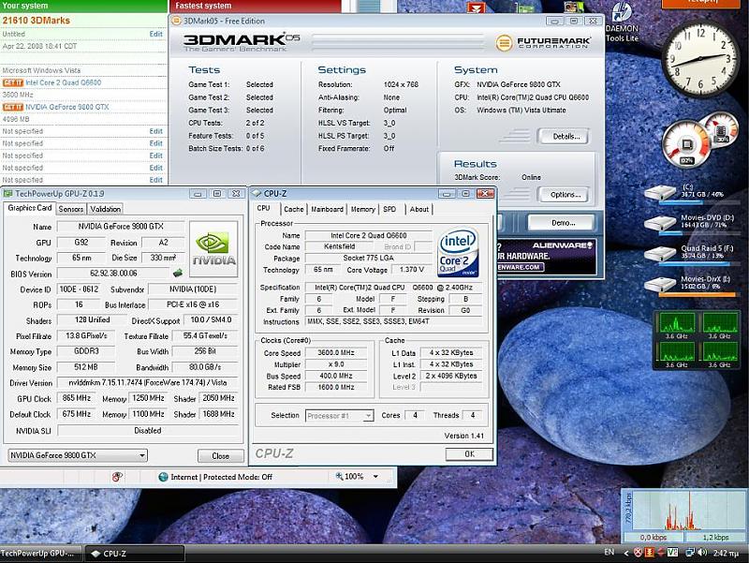Click the GET IT badge next to GeForce 9800 GTX
The width and height of the screenshot is (749, 563).
[13, 107]
